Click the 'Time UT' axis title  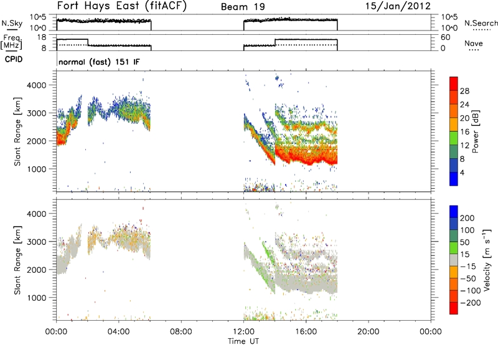(243, 341)
